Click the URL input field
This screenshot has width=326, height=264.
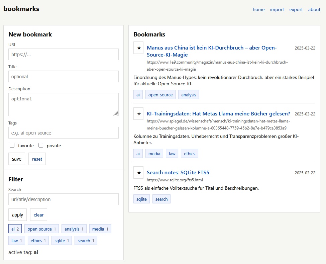(64, 55)
